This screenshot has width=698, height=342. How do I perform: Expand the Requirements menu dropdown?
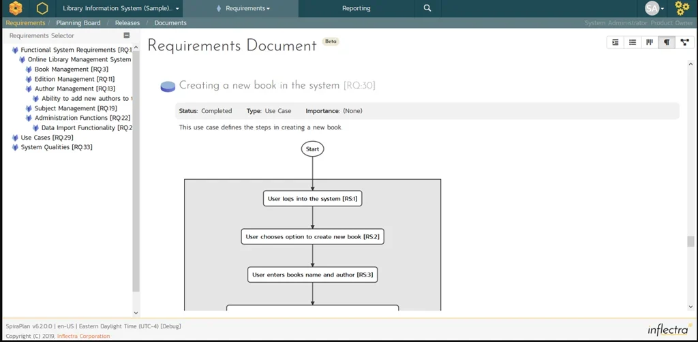243,8
